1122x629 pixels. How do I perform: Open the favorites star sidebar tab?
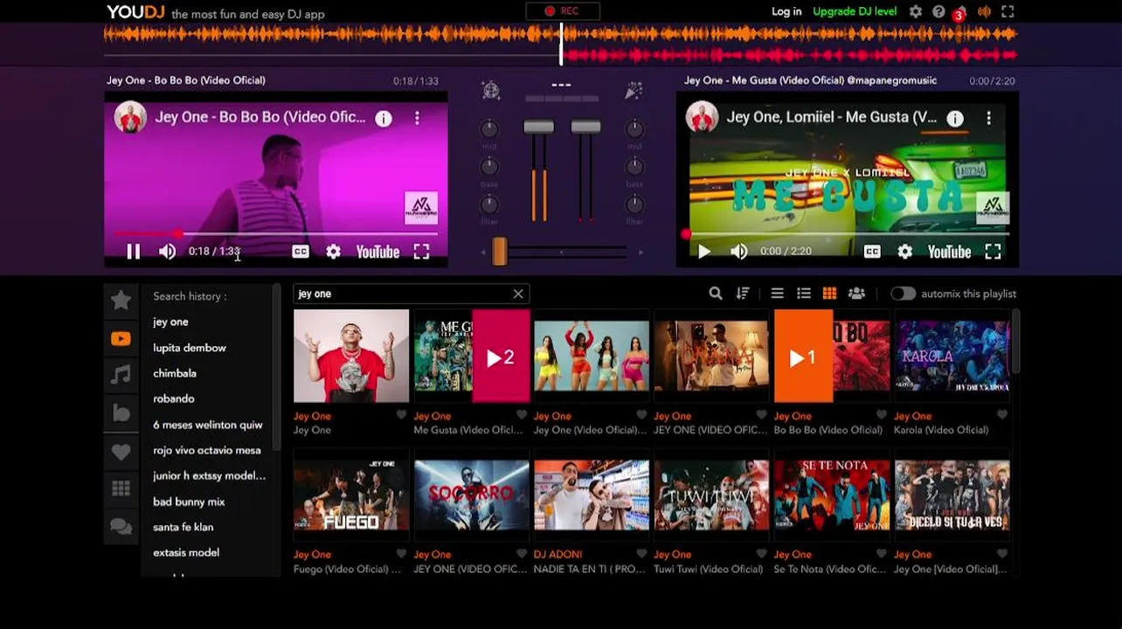click(121, 301)
